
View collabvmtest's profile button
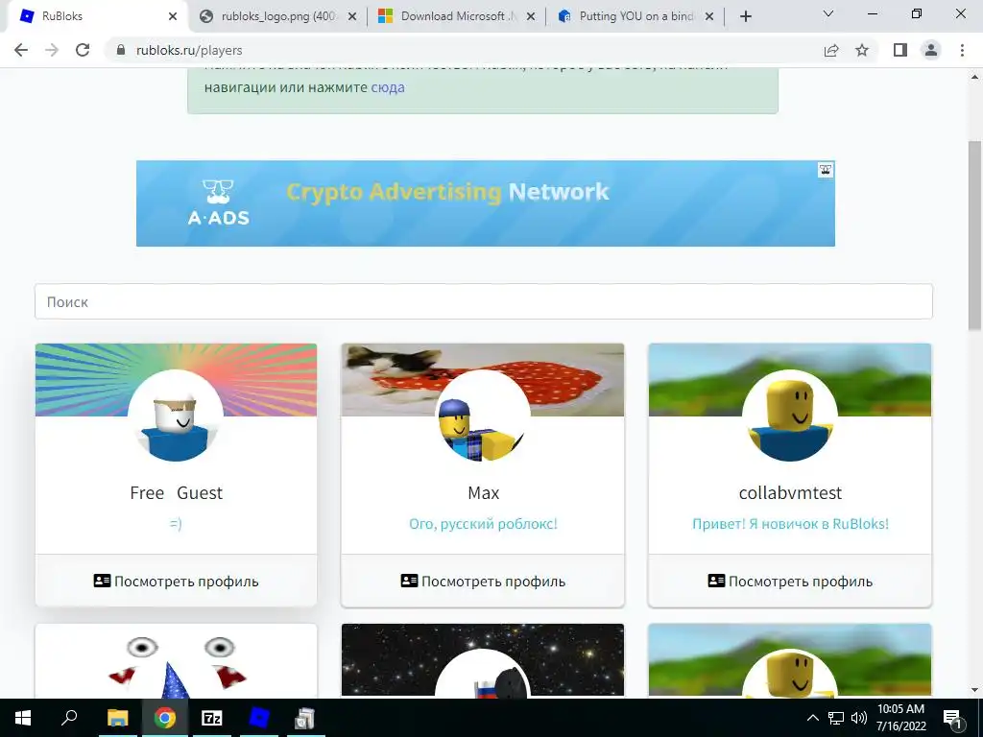coord(790,581)
